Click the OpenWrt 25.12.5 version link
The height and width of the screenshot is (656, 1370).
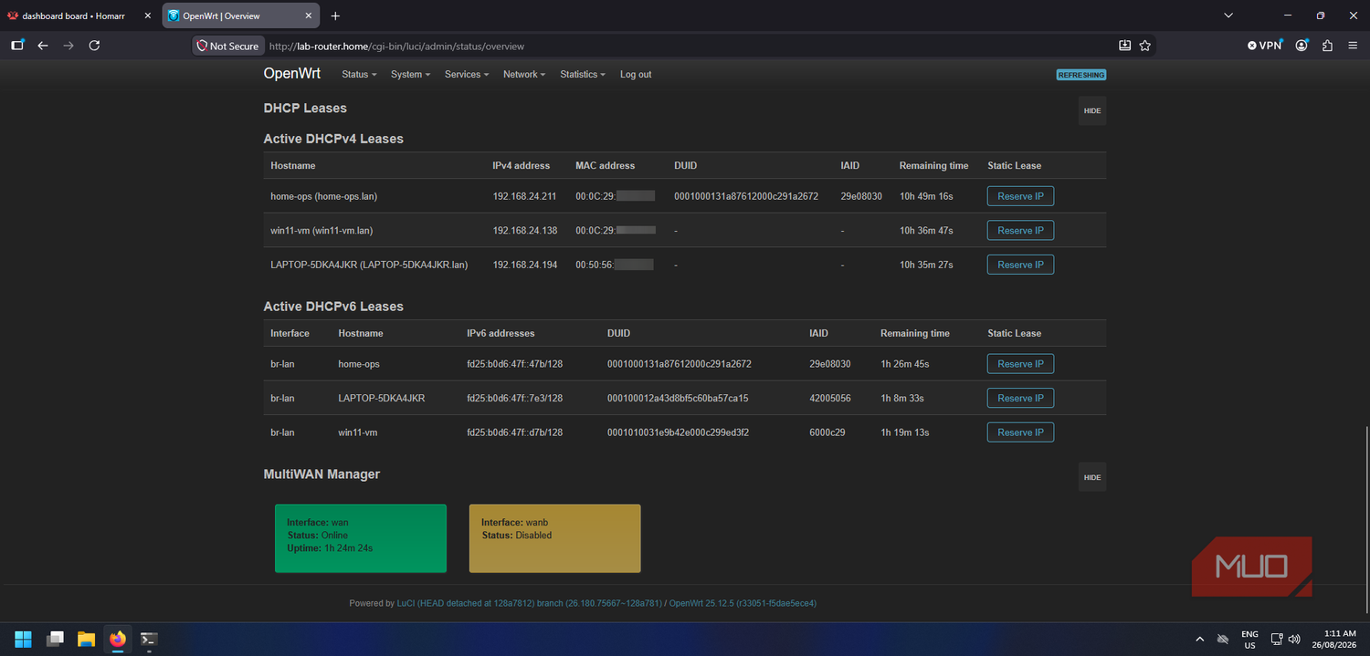[x=743, y=603]
